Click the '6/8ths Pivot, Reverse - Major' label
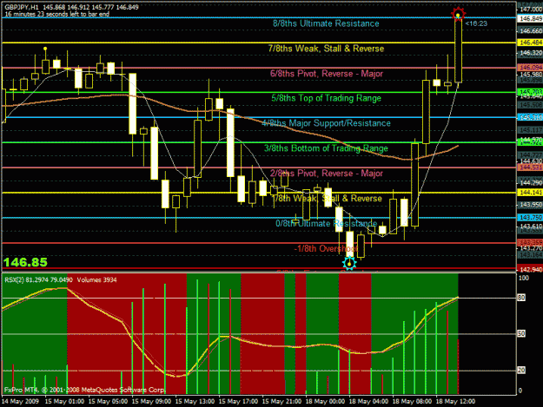The height and width of the screenshot is (407, 543). point(327,74)
